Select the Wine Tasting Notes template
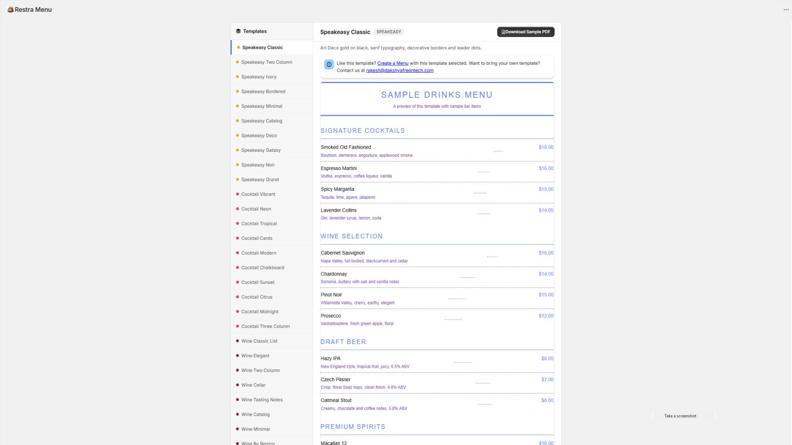 (262, 400)
